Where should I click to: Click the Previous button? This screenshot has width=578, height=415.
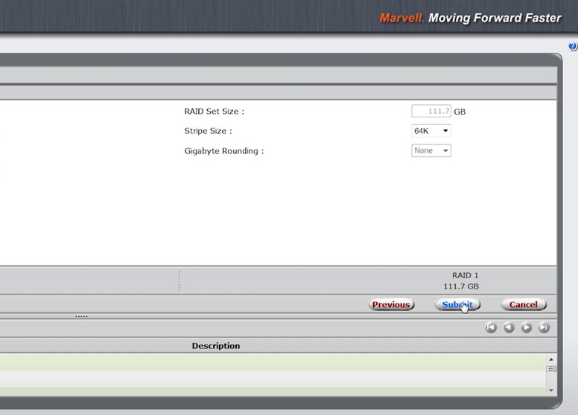pyautogui.click(x=391, y=305)
